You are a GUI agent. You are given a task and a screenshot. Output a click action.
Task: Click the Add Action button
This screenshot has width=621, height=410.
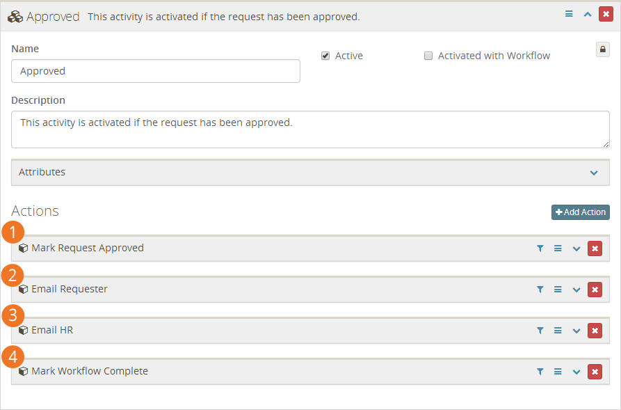(x=580, y=212)
